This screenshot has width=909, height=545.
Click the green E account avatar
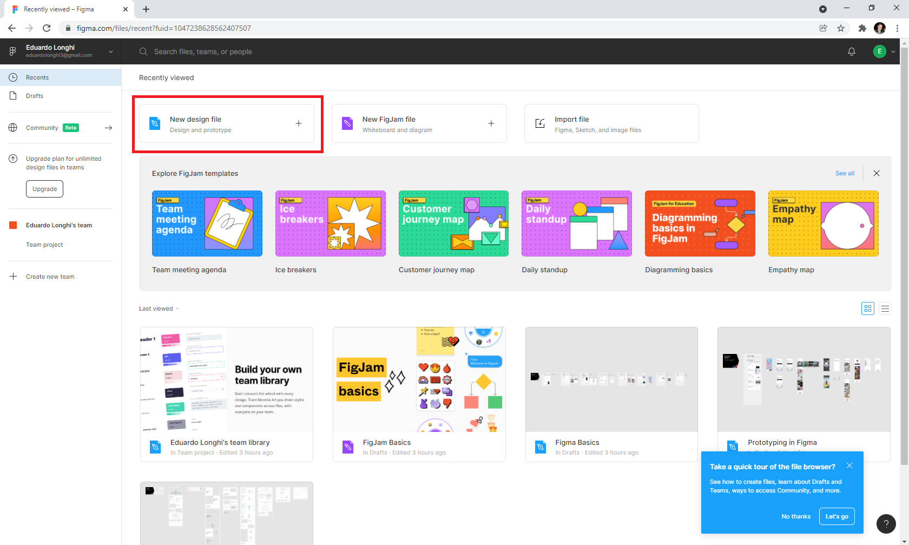pyautogui.click(x=880, y=51)
